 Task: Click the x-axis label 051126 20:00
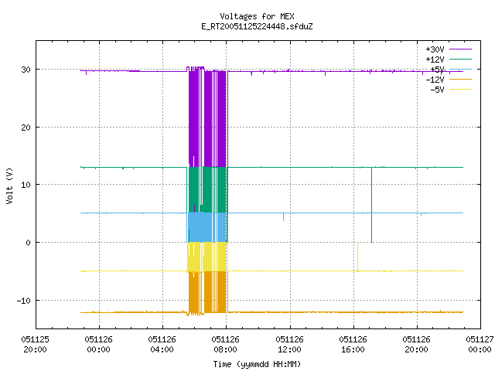tap(416, 345)
